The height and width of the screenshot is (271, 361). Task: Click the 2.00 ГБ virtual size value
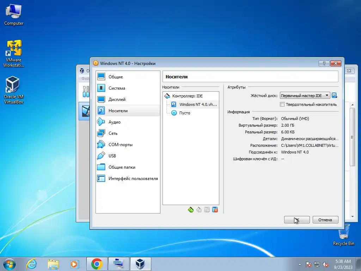[x=288, y=125]
